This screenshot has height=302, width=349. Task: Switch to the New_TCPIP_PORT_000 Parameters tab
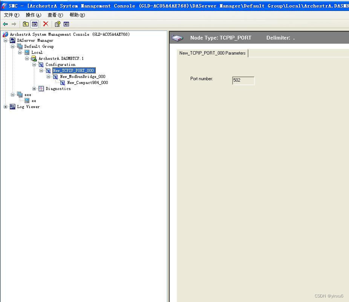click(212, 53)
